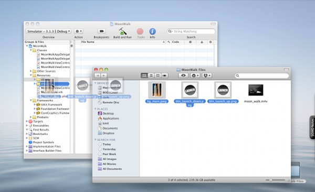Collapse the SEARCH FOR sidebar section
The image size is (315, 192).
pyautogui.click(x=96, y=140)
